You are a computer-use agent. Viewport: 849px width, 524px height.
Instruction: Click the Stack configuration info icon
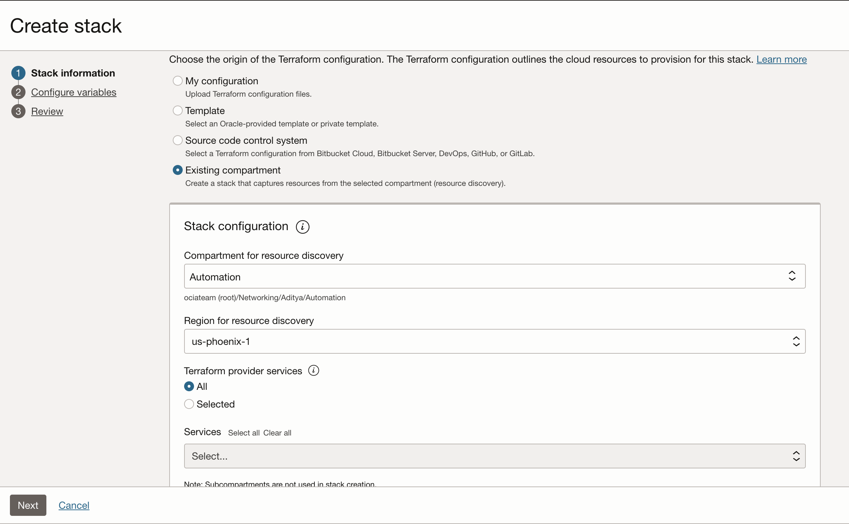302,227
